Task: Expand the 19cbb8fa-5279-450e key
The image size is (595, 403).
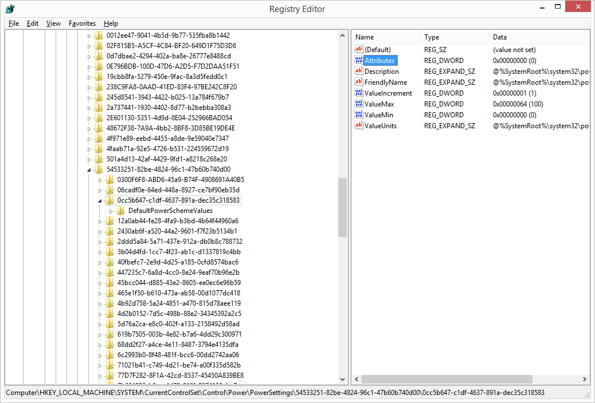Action: click(x=89, y=77)
